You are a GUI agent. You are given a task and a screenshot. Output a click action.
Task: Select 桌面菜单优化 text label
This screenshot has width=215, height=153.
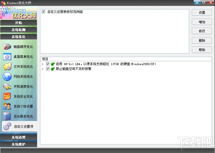pos(23,57)
